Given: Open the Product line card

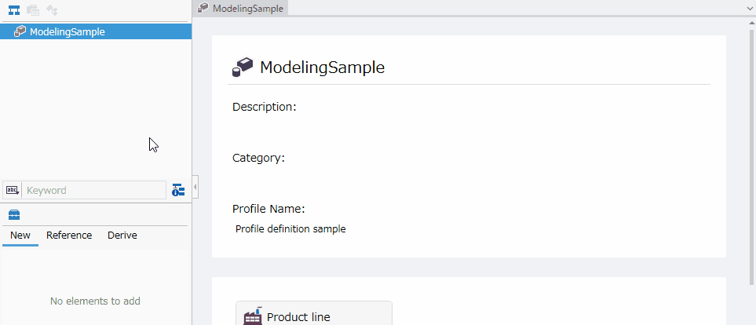Looking at the screenshot, I should tap(314, 313).
